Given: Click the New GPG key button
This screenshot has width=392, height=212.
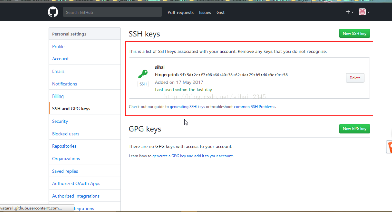Looking at the screenshot, I should (355, 129).
